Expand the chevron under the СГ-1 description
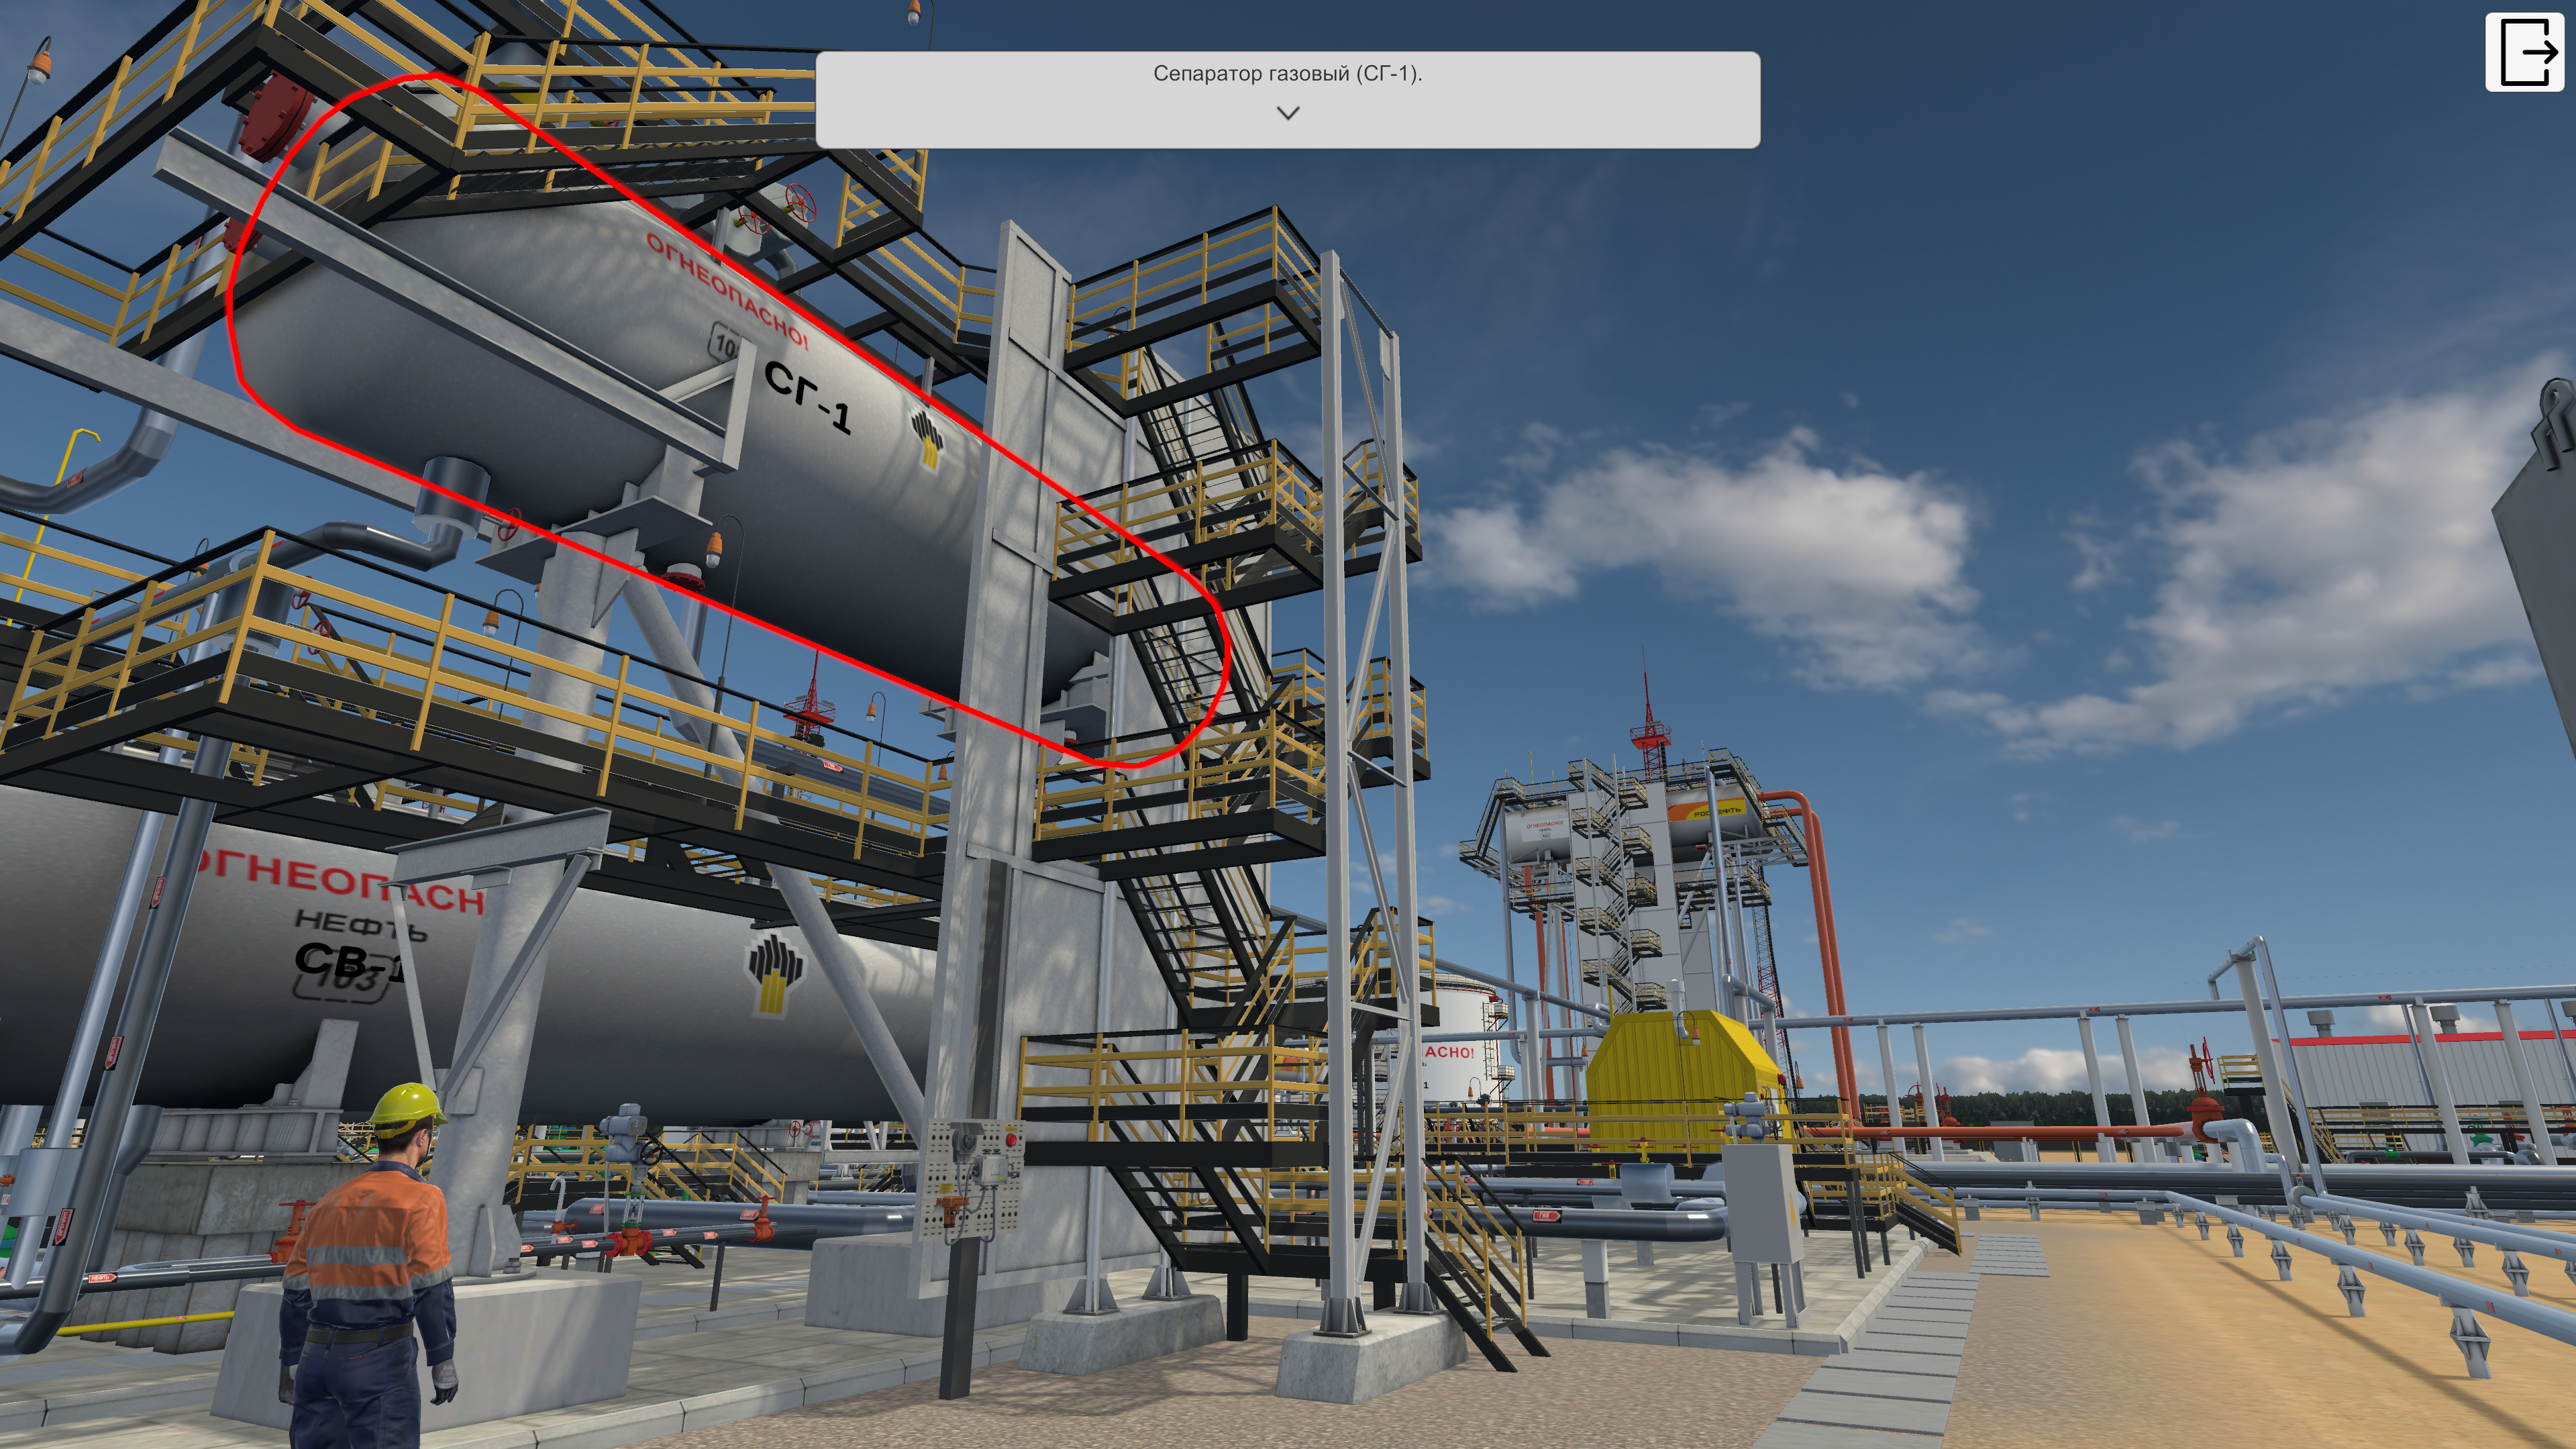Screen dimensions: 2576x1449 click(x=1288, y=113)
